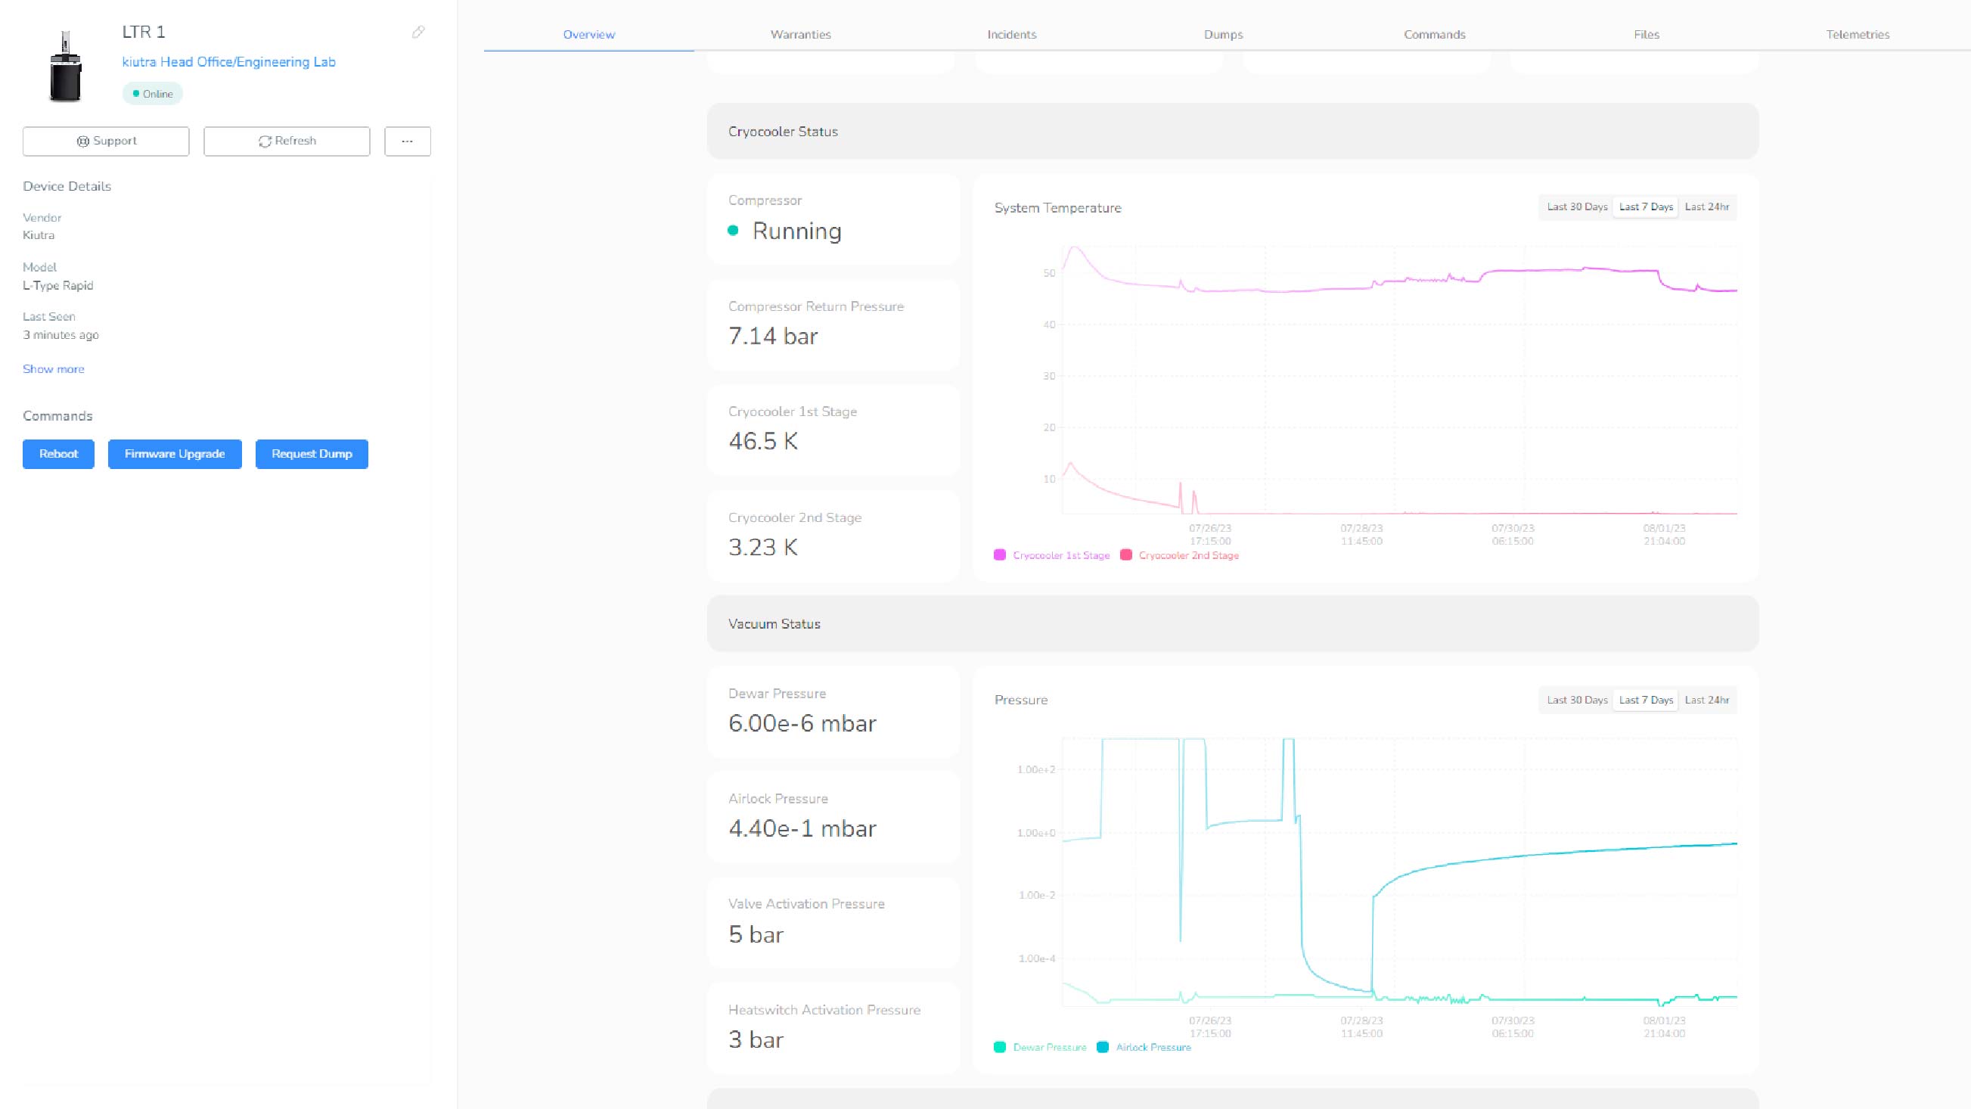The width and height of the screenshot is (1971, 1109).
Task: Select Last 24hr for System Temperature chart
Action: 1706,207
